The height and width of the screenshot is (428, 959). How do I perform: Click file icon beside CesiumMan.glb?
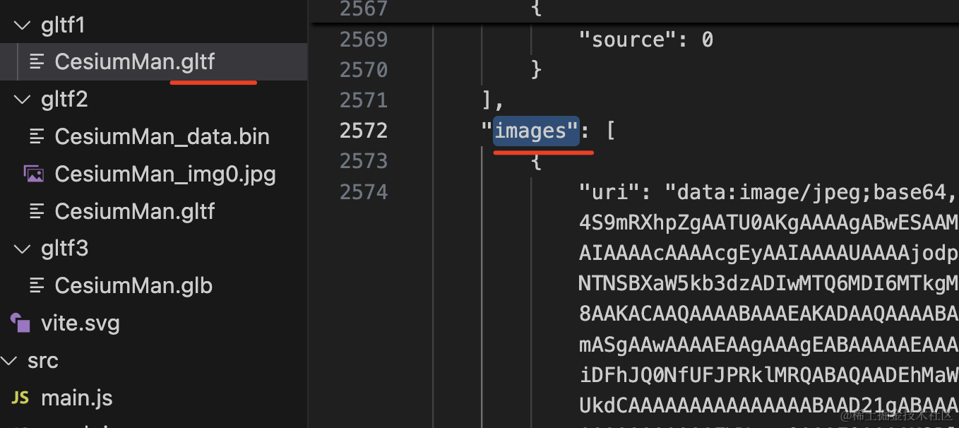pos(36,285)
